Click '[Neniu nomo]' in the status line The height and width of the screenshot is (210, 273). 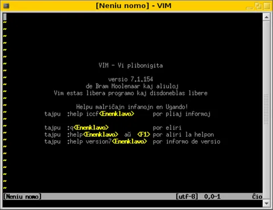tap(22, 196)
